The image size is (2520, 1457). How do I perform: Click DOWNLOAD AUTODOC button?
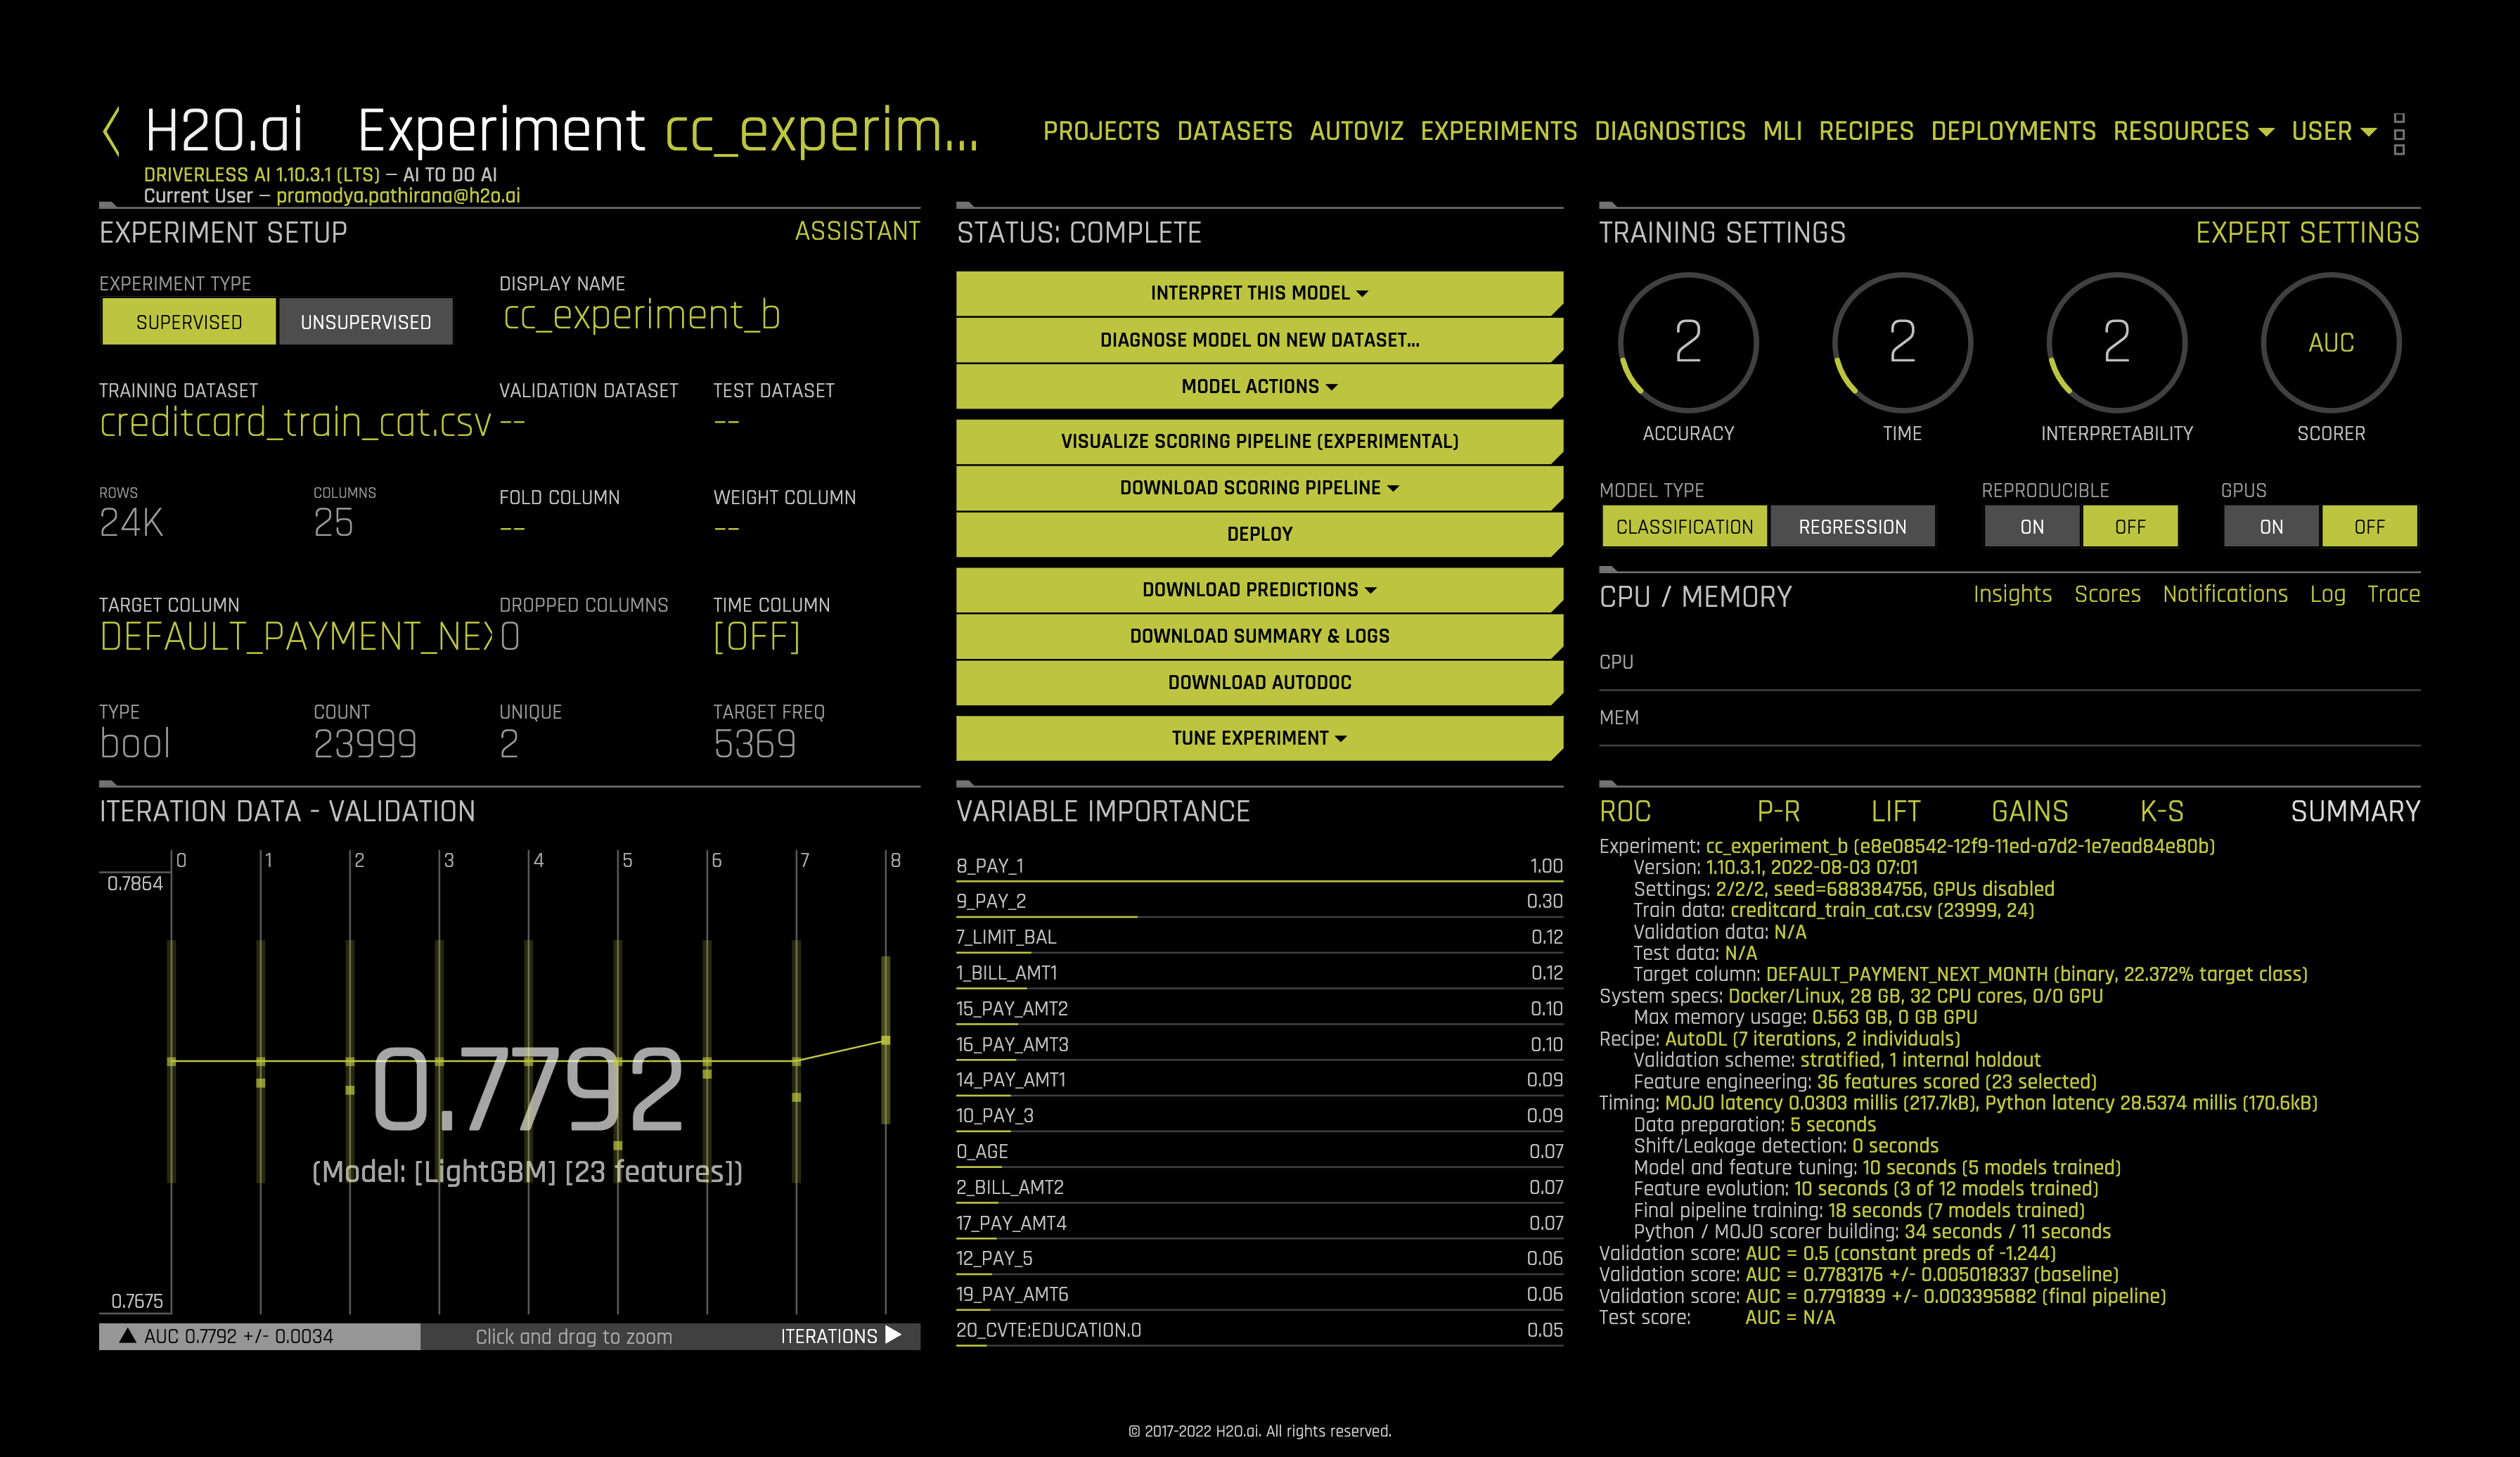click(1259, 682)
